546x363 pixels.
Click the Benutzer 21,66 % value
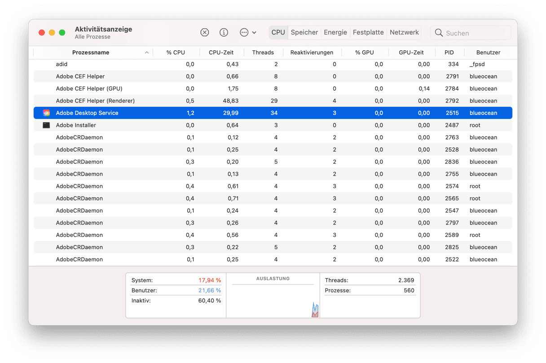[210, 290]
